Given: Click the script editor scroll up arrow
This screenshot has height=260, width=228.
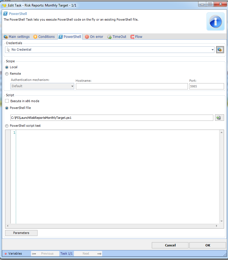Looking at the screenshot, I should point(222,132).
